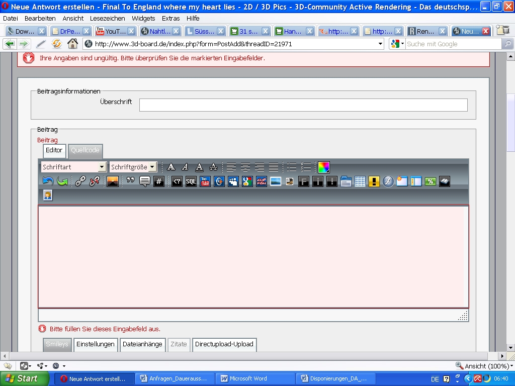This screenshot has height=386, width=515.
Task: Click the dark i info icon
Action: (x=318, y=181)
